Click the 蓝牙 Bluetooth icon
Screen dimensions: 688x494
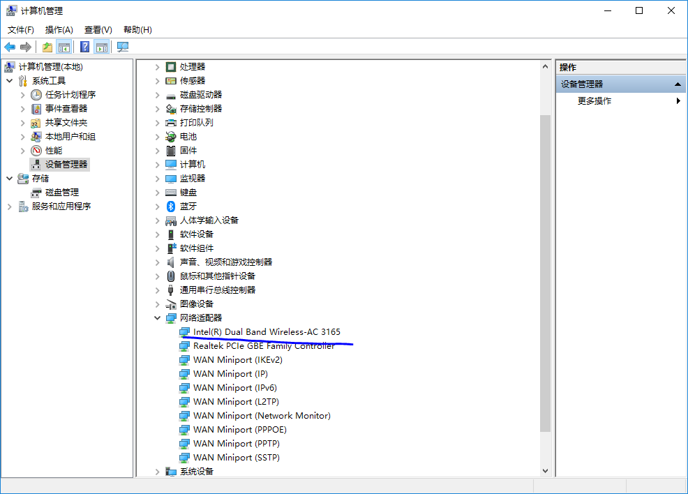point(171,207)
